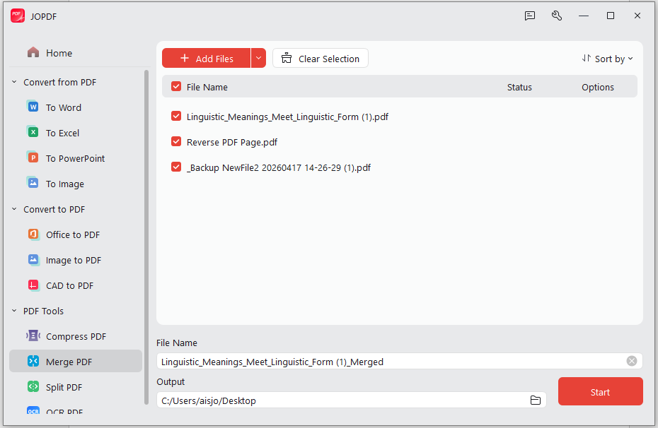658x428 pixels.
Task: Click the OCR PDF icon
Action: 33,411
